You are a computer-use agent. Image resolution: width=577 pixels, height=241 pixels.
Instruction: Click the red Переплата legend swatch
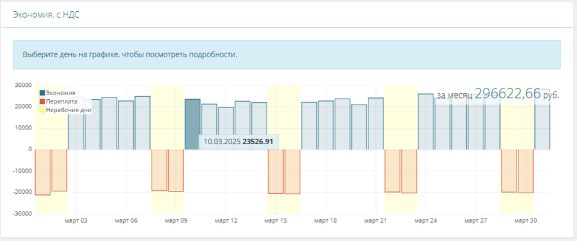coord(42,101)
